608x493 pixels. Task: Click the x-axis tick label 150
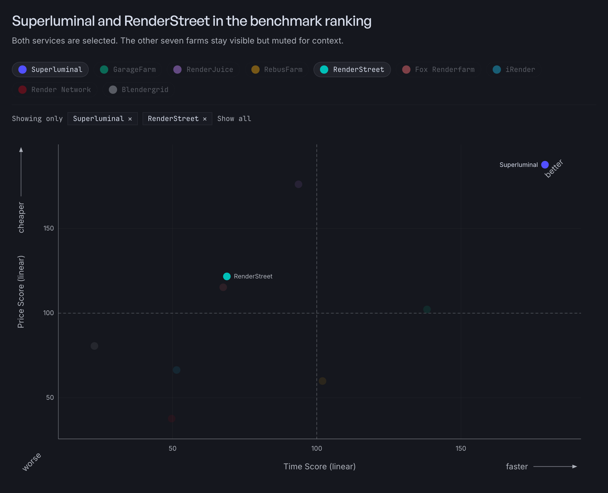461,449
